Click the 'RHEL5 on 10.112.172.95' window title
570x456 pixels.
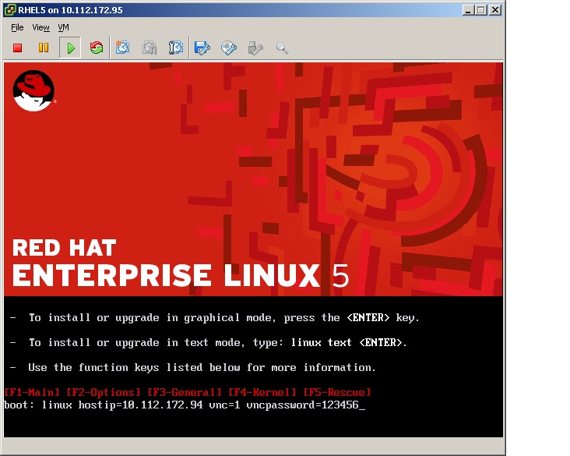(71, 10)
